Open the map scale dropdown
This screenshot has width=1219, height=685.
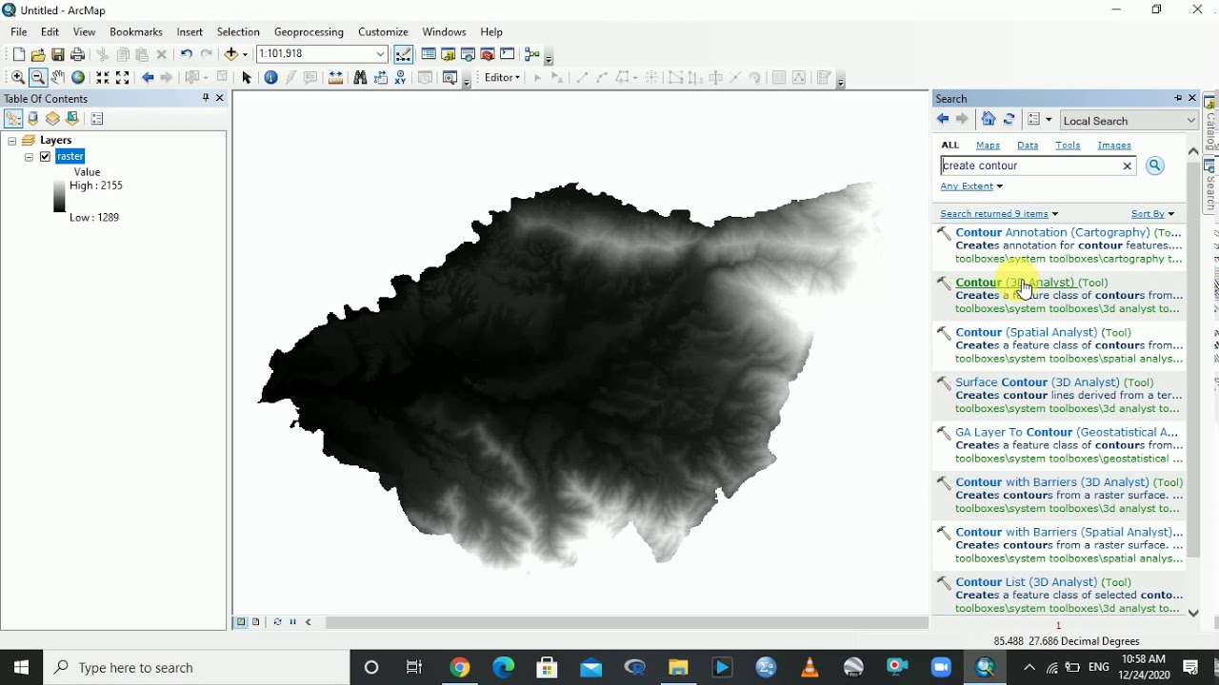pos(381,54)
